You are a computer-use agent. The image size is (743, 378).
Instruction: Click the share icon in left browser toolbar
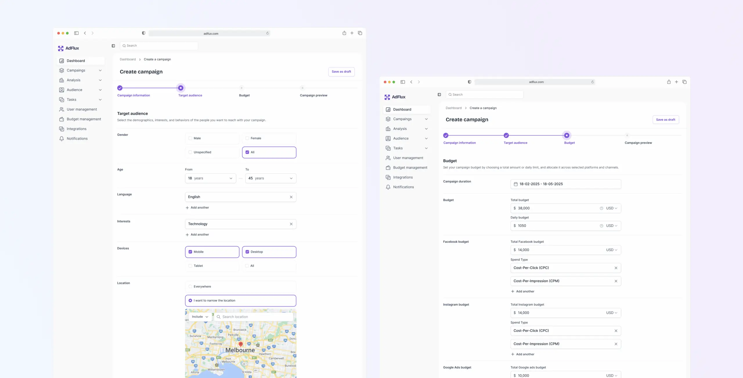coord(344,33)
